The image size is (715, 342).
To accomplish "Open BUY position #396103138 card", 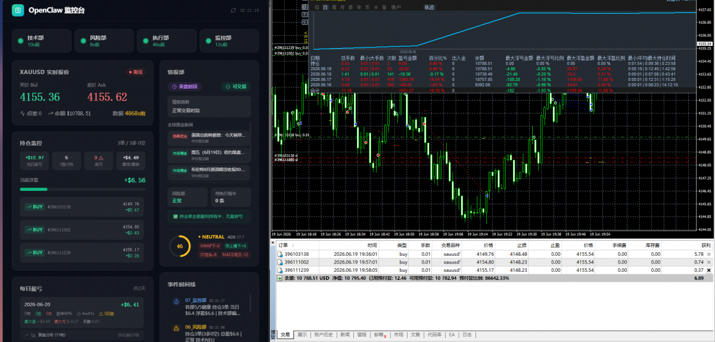I will 83,206.
